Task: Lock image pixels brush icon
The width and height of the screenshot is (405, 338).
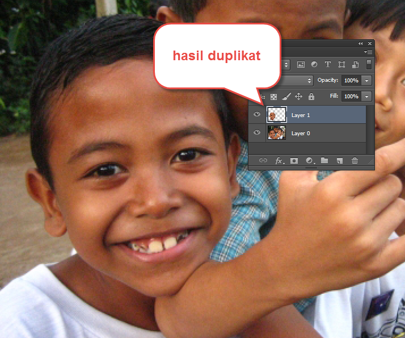Action: pyautogui.click(x=286, y=97)
